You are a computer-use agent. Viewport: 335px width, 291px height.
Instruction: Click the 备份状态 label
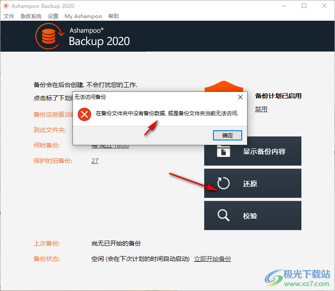[46, 259]
